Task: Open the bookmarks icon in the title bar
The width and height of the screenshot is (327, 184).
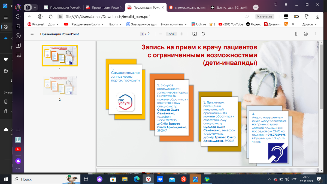Action: coord(275,5)
